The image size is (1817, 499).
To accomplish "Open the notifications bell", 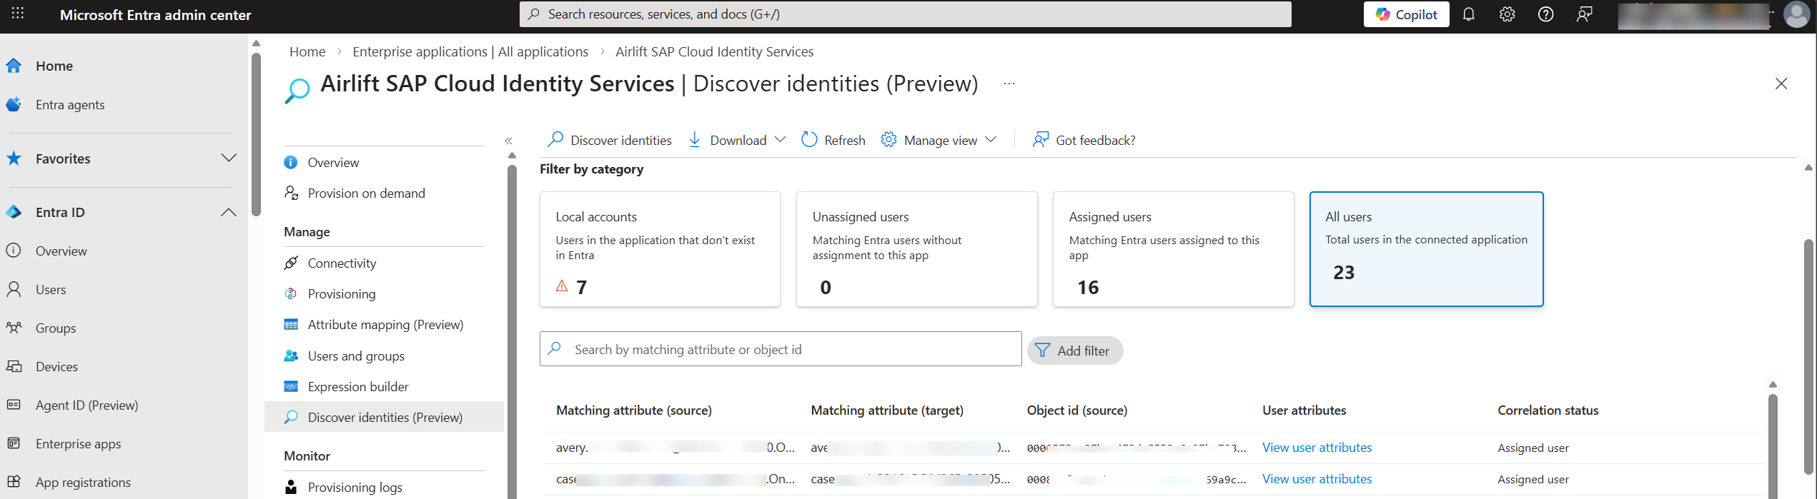I will coord(1468,14).
